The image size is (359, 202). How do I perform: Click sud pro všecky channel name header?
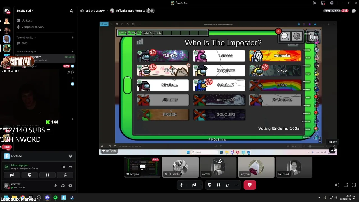(x=95, y=11)
